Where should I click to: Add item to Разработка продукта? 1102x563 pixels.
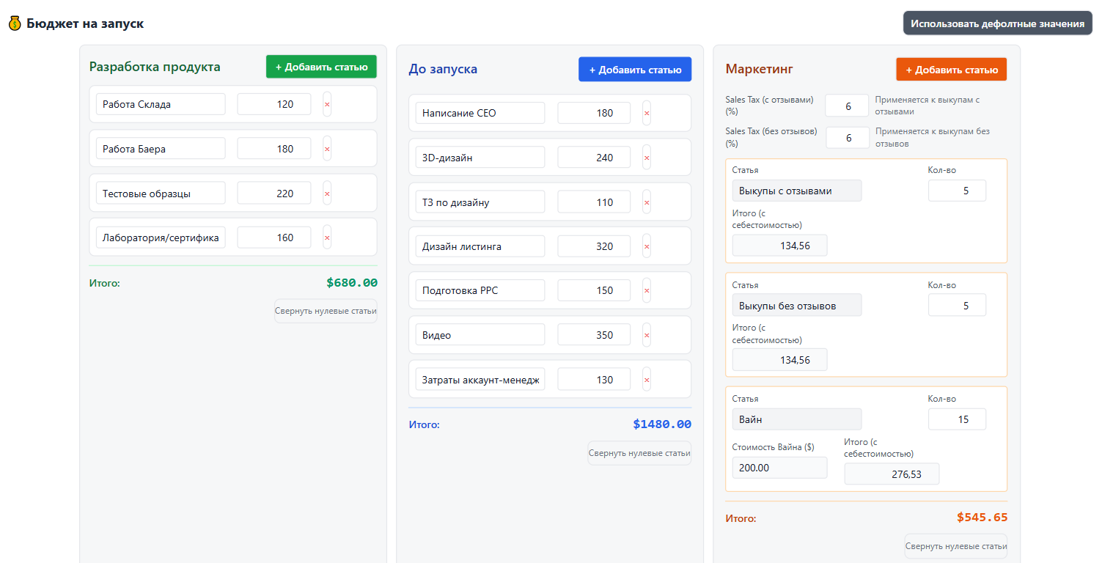point(321,67)
